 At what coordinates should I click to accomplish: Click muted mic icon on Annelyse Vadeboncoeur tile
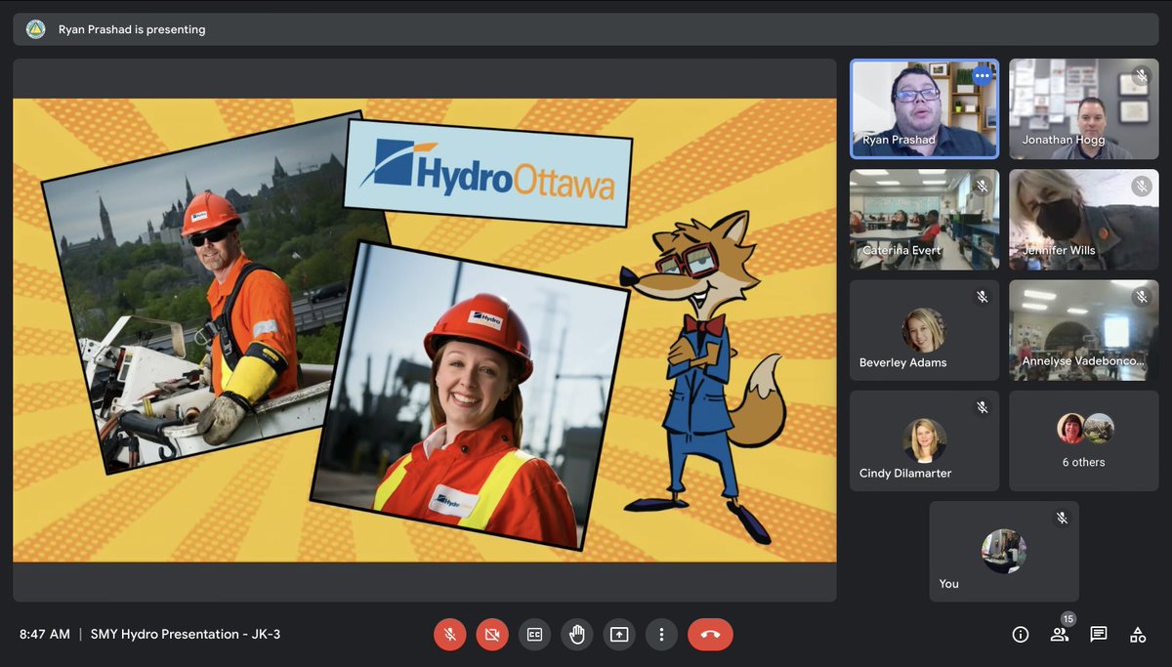(1141, 297)
